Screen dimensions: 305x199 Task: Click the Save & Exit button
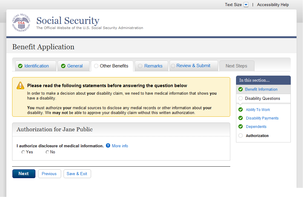tap(77, 174)
